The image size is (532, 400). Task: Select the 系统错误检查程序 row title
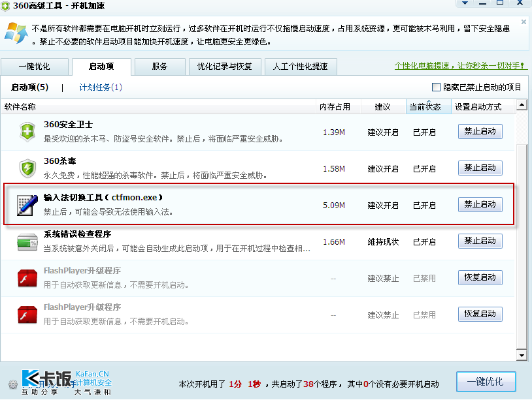pyautogui.click(x=77, y=234)
